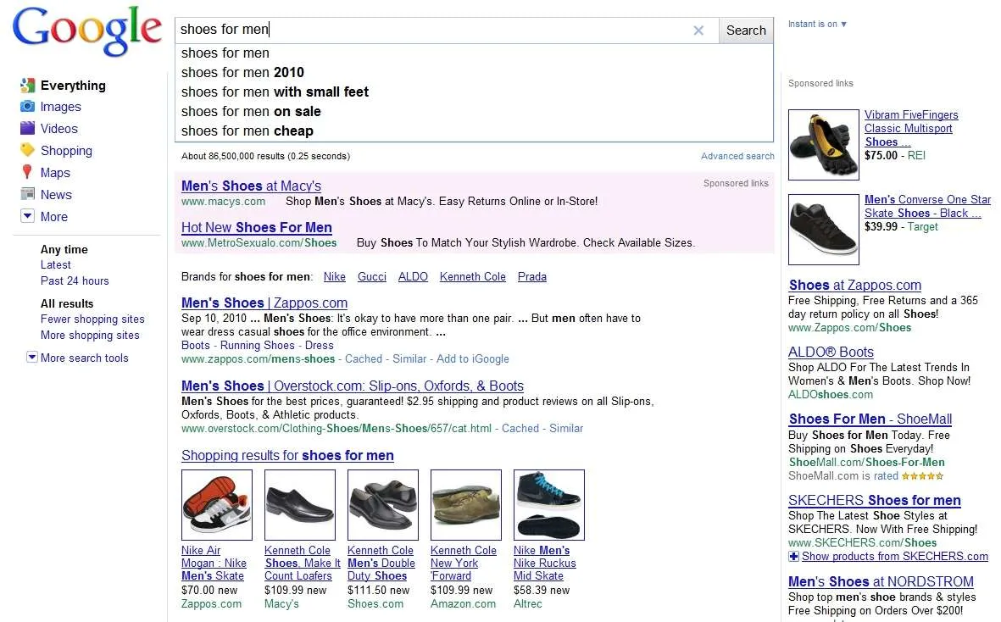The image size is (1001, 622).
Task: Click the Videos film icon
Action: tap(27, 128)
